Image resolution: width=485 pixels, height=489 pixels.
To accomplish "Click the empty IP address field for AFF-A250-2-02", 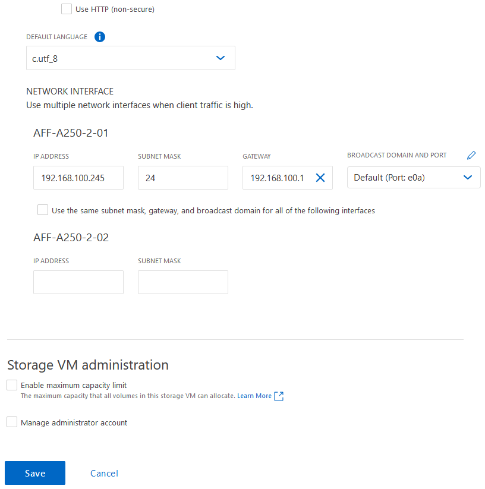I will click(x=78, y=282).
